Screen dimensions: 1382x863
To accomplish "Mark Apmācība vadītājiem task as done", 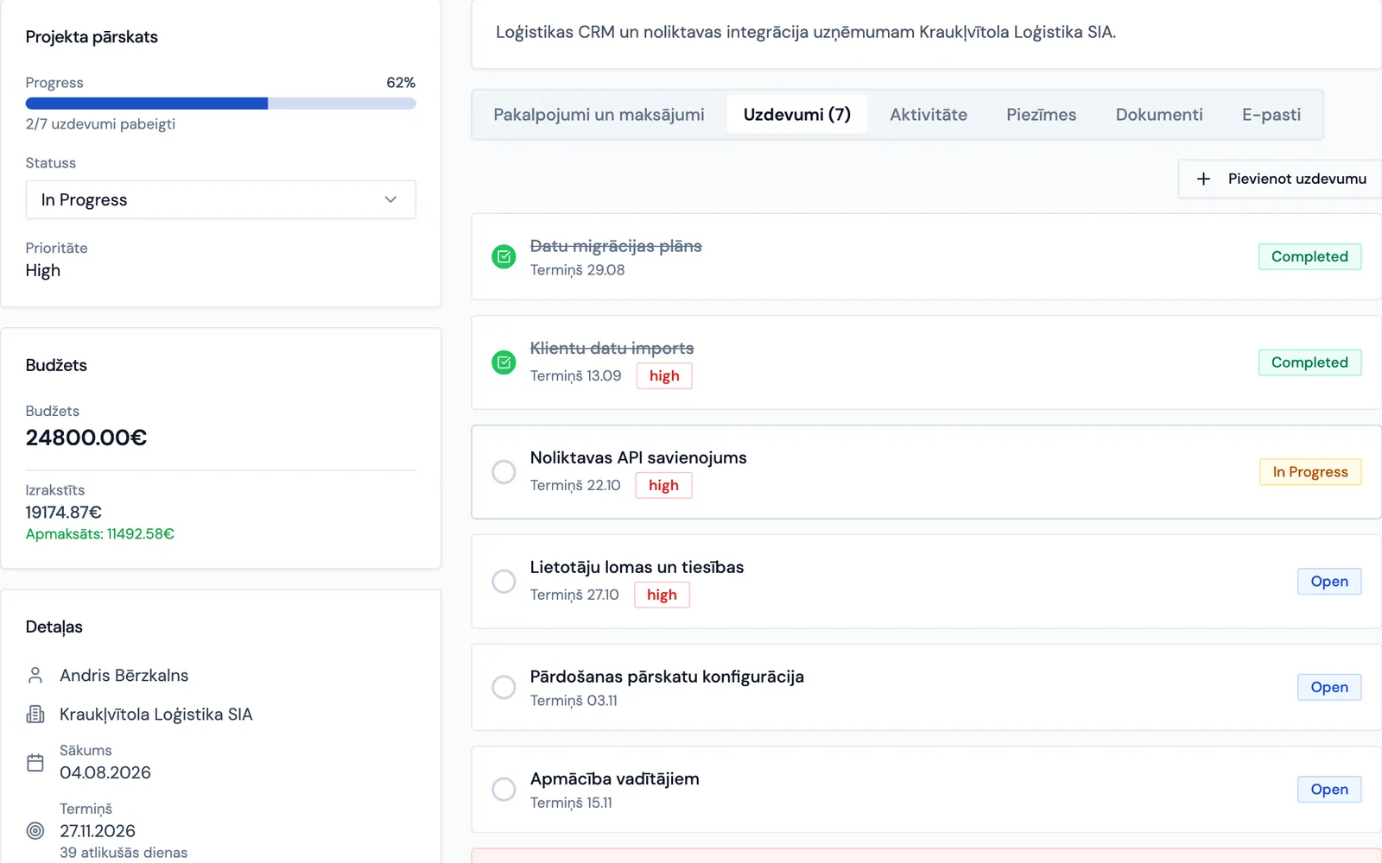I will (x=504, y=790).
